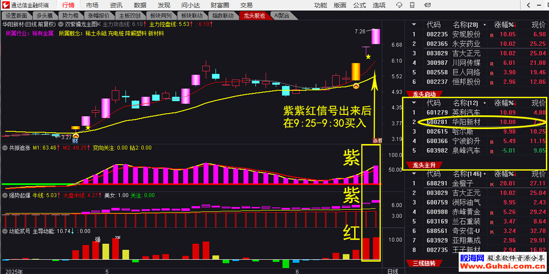This screenshot has height=274, width=549.
Task: Click the Tongdaxin red logo icon
Action: (5, 5)
